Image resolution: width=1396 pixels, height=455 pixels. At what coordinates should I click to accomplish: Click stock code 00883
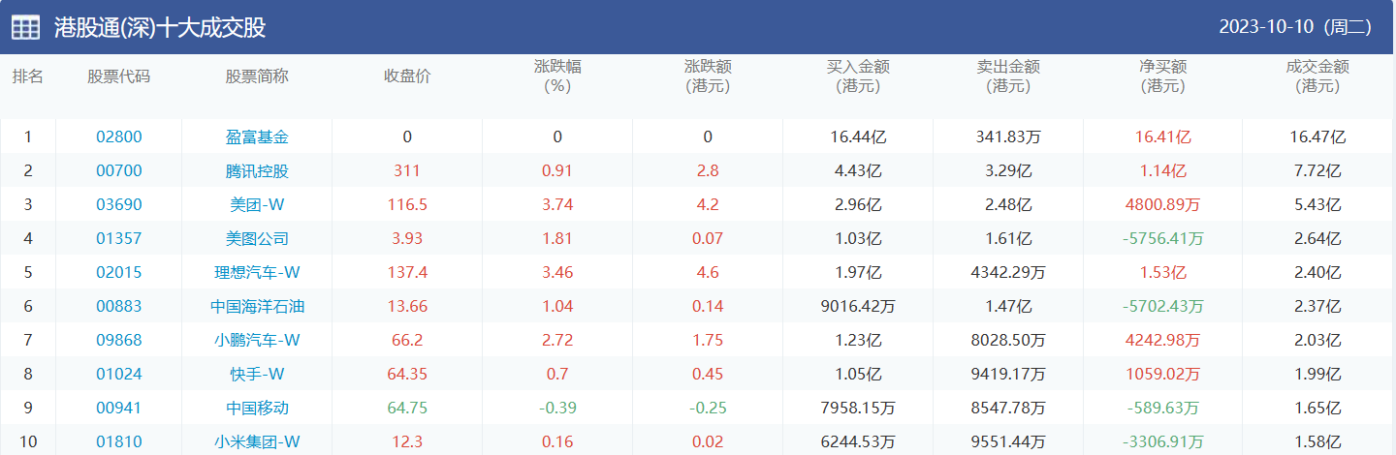pyautogui.click(x=118, y=307)
